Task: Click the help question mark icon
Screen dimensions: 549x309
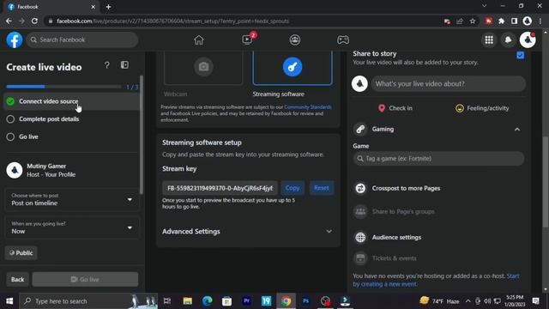Action: click(106, 65)
